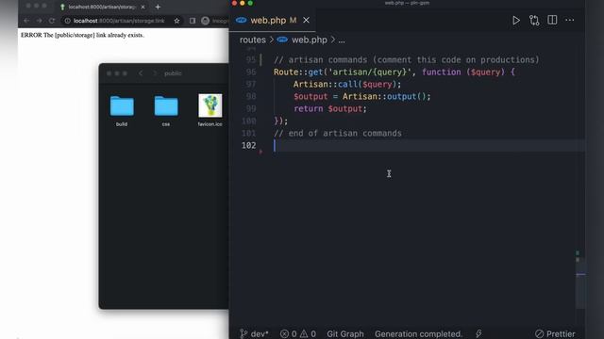Split the editor right
This screenshot has height=339, width=604.
tap(552, 20)
